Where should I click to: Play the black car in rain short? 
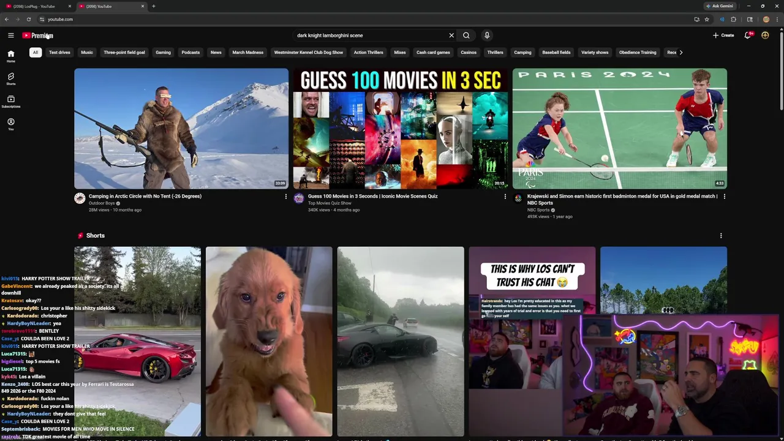click(401, 341)
